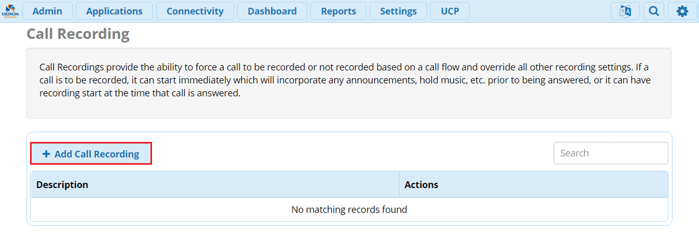The image size is (699, 245).
Task: Click the Call Recording page heading
Action: [x=78, y=34]
